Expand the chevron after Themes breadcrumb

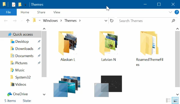80,20
